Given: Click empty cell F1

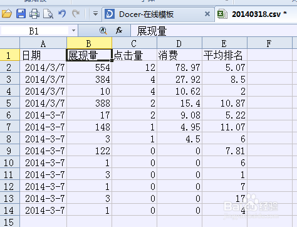Looking at the screenshot, I should point(269,55).
